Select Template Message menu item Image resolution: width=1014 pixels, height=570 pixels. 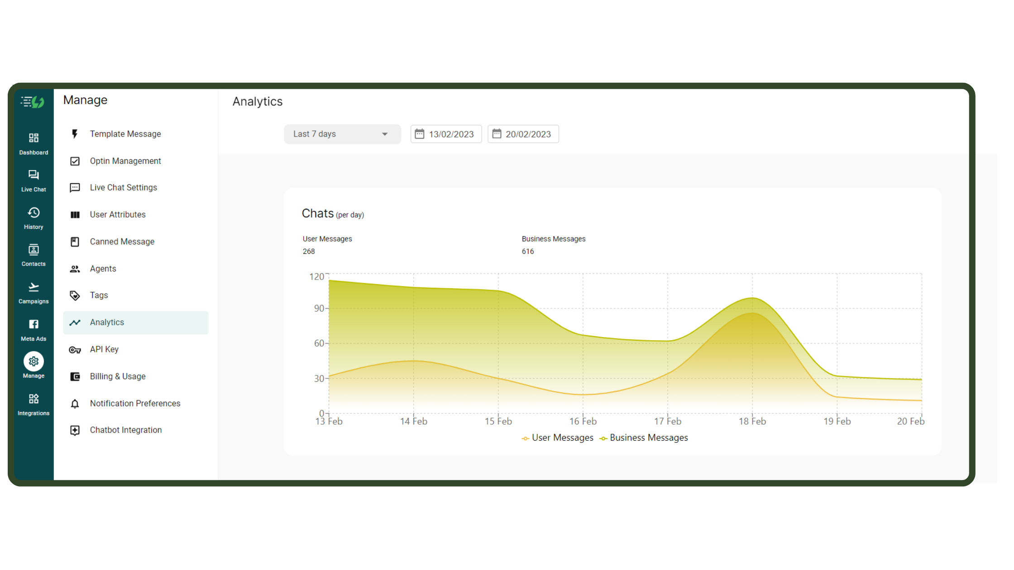tap(125, 134)
